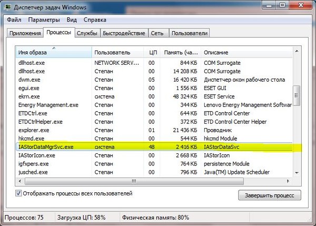
Task: Click the vertical scrollbar up arrow
Action: pyautogui.click(x=297, y=52)
